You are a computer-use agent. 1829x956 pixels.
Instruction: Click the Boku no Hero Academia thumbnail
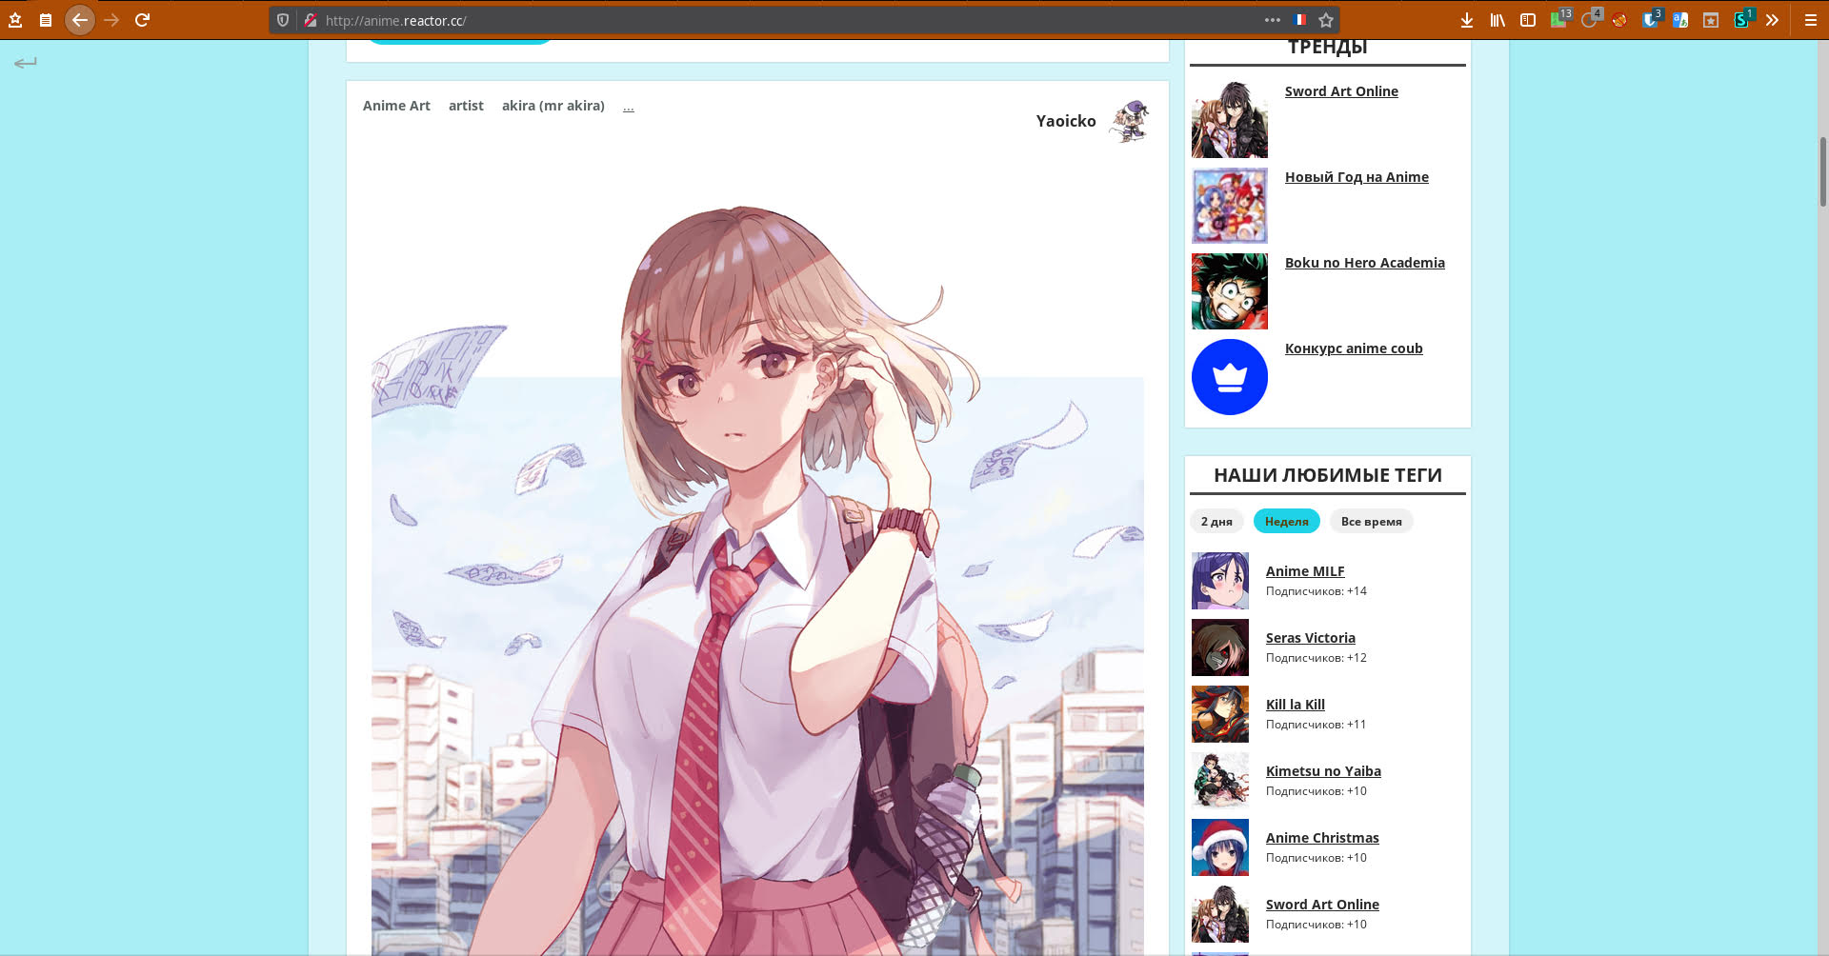1230,291
